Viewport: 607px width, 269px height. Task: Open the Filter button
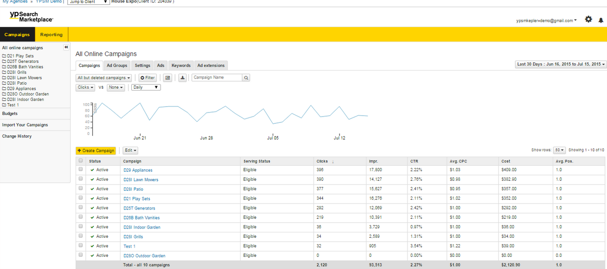click(147, 78)
